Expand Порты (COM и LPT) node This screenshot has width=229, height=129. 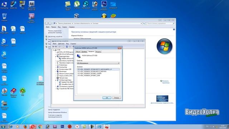(56, 76)
